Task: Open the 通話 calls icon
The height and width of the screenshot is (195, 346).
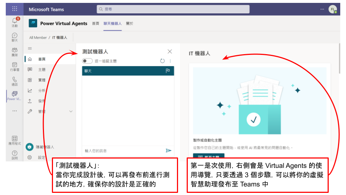Action: coord(14,81)
